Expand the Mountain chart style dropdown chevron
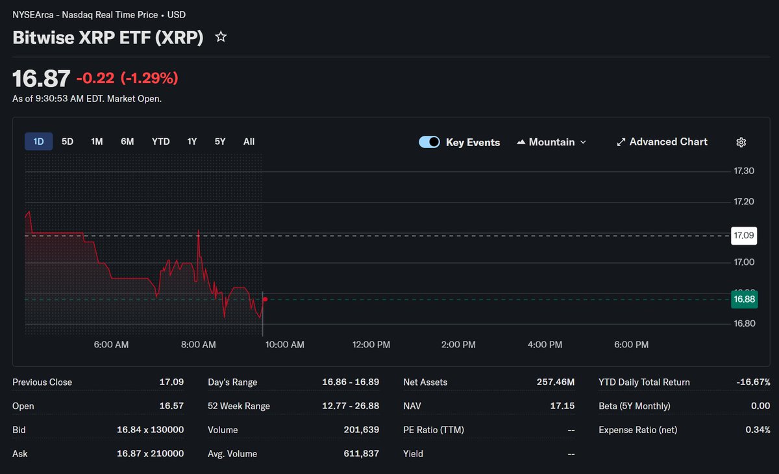779x474 pixels. pyautogui.click(x=582, y=142)
